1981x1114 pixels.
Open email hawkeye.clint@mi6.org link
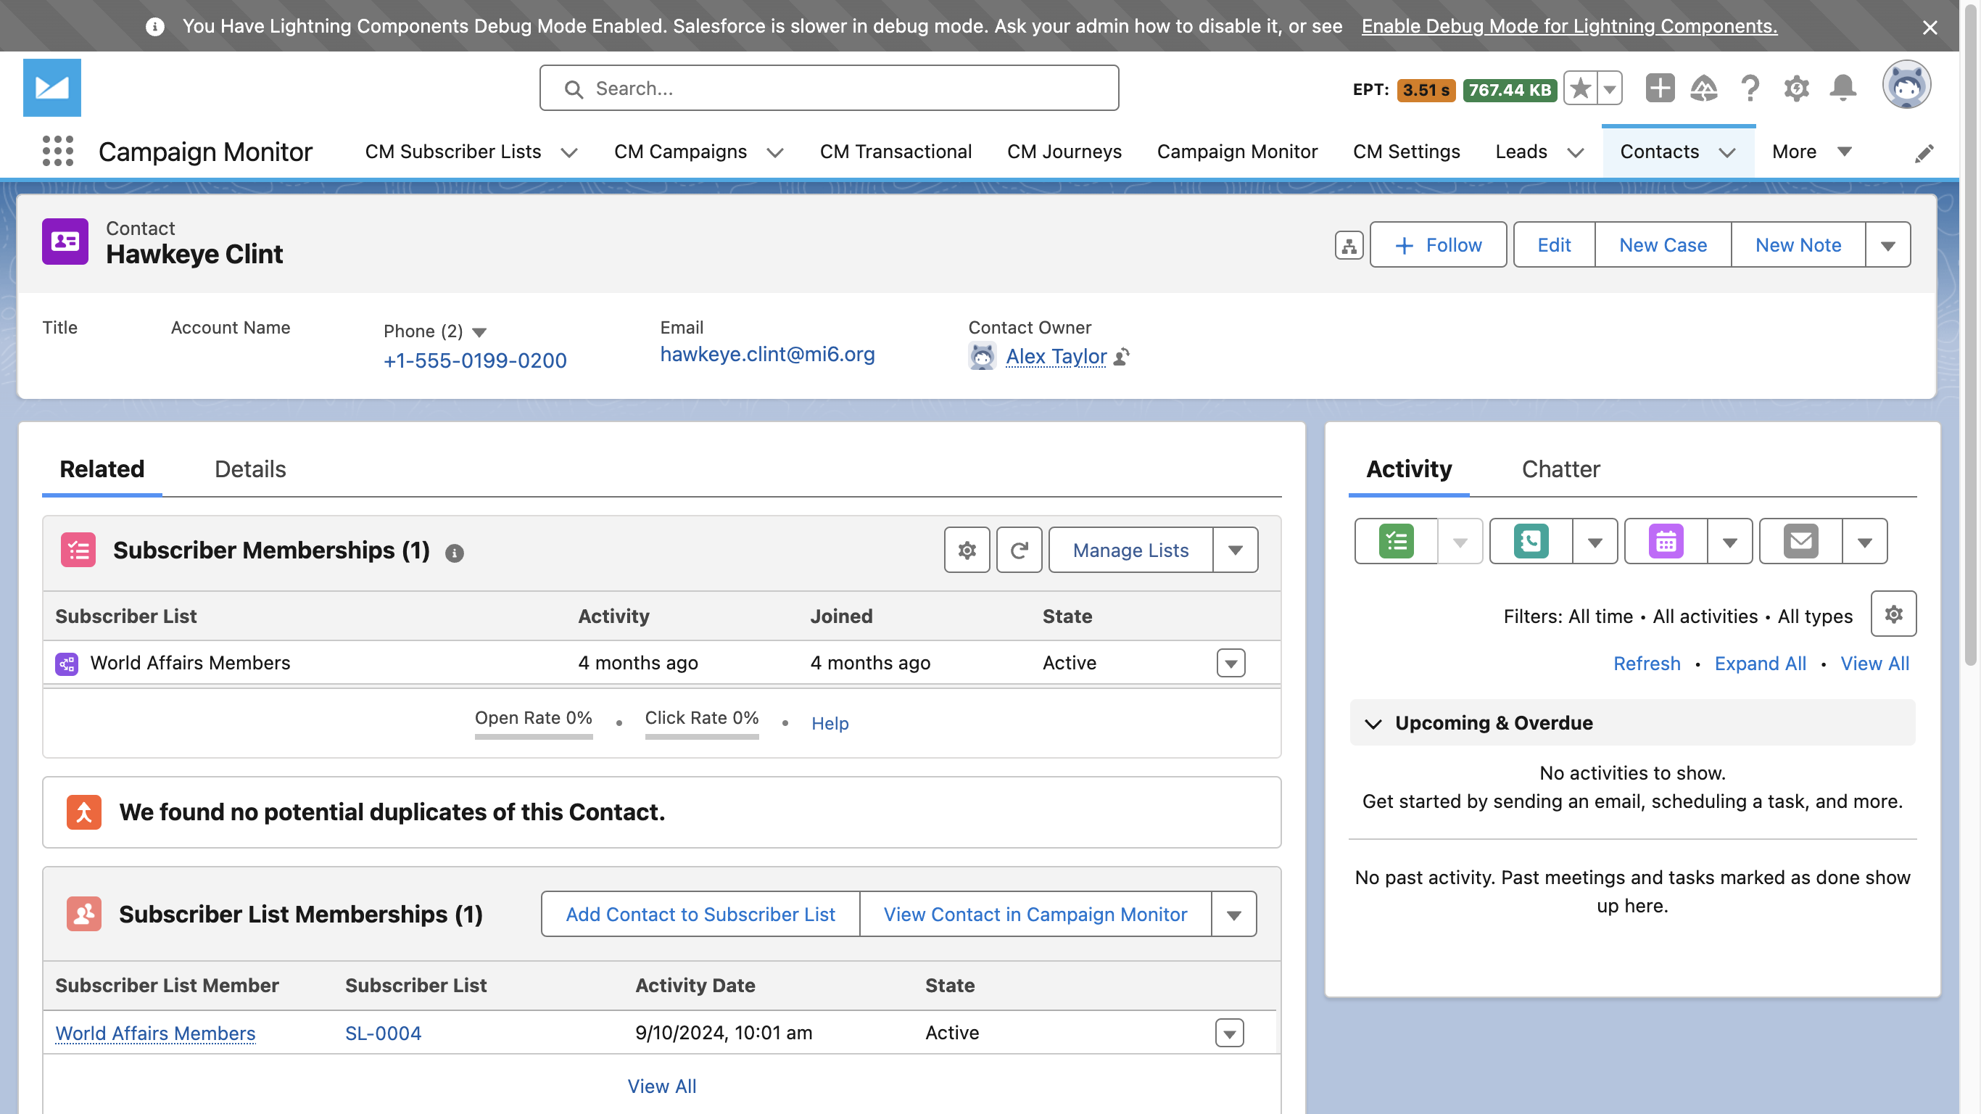[x=766, y=354]
